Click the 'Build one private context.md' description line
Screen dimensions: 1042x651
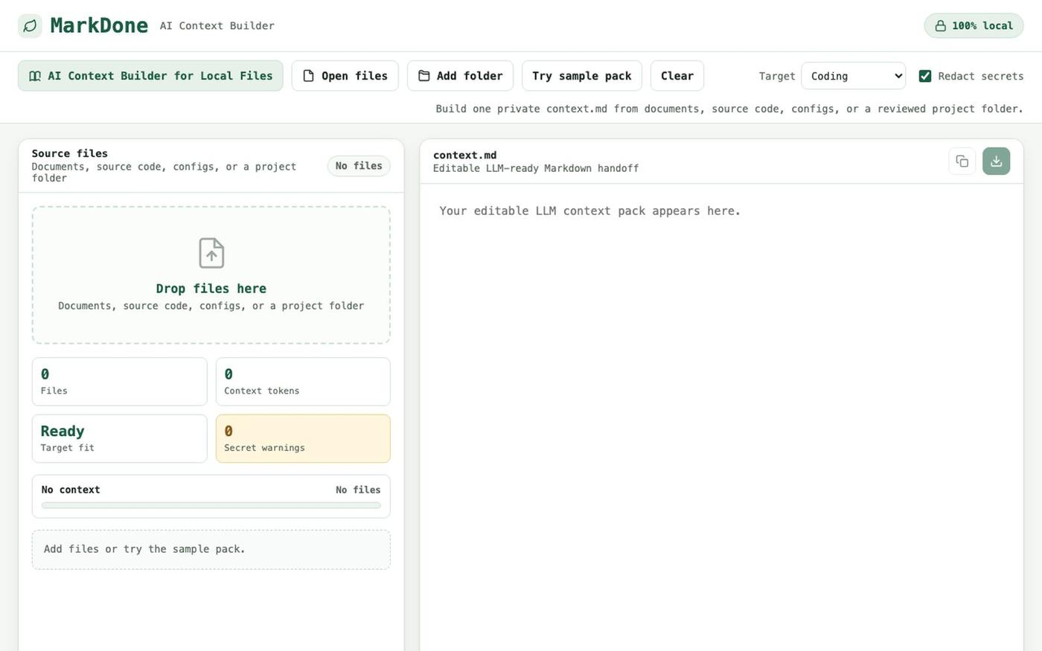(729, 109)
